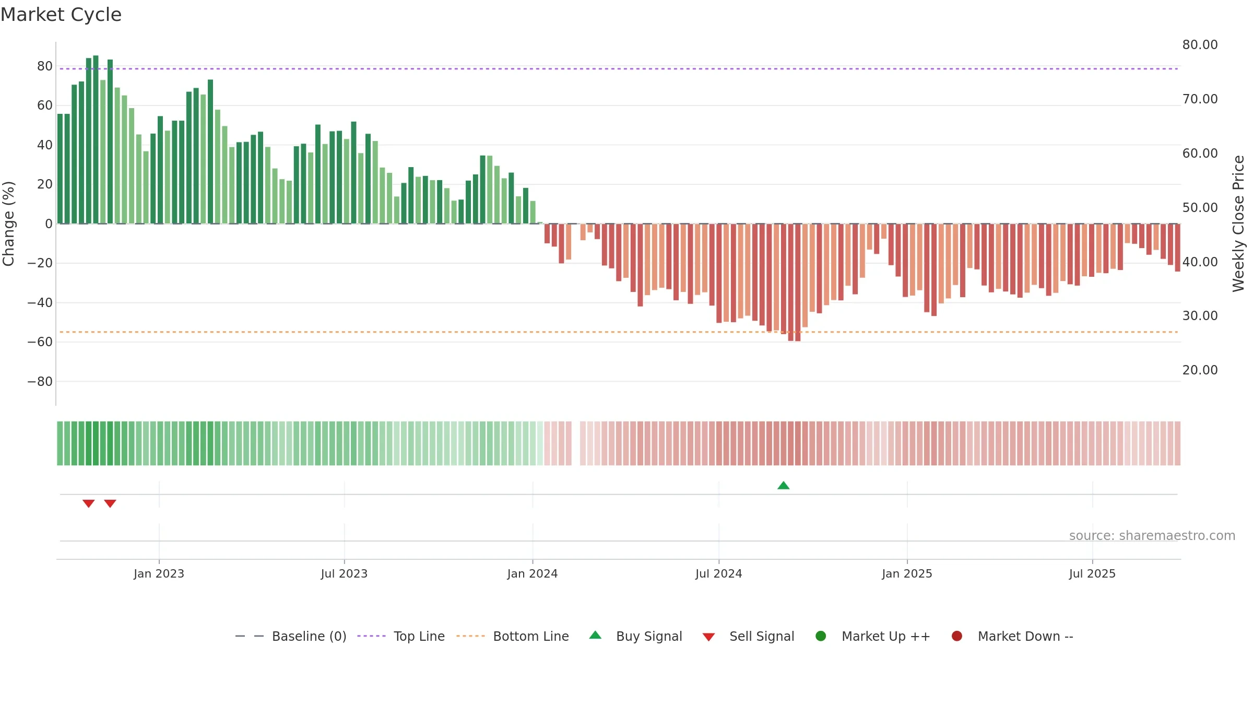Screen dimensions: 1253x705
Task: Click the Jan 2025 axis label
Action: click(907, 574)
